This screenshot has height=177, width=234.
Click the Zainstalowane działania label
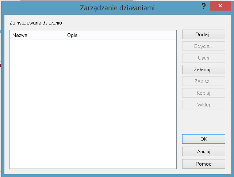tap(35, 23)
